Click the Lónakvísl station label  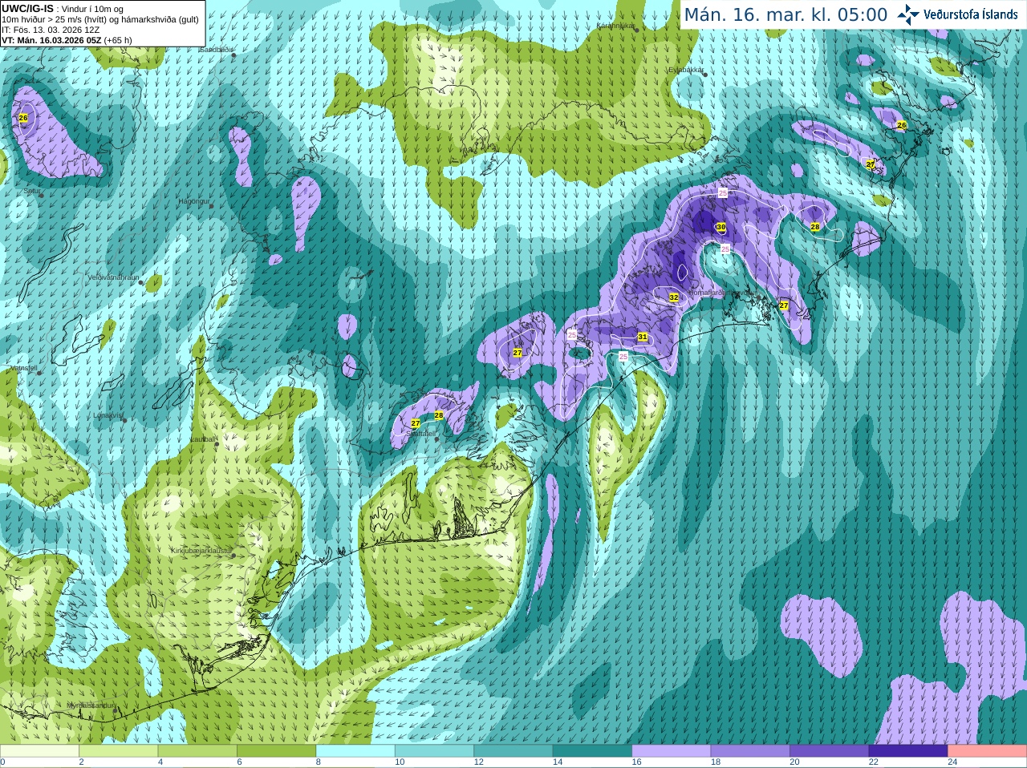(108, 415)
